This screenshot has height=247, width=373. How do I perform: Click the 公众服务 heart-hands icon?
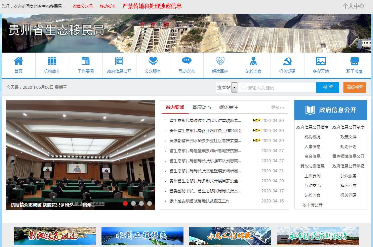153,61
